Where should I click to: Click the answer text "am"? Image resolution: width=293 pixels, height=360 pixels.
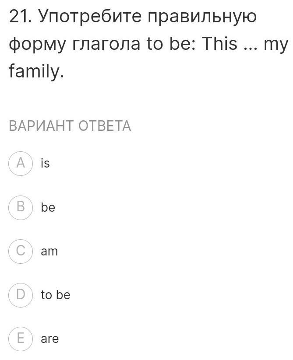click(x=49, y=251)
